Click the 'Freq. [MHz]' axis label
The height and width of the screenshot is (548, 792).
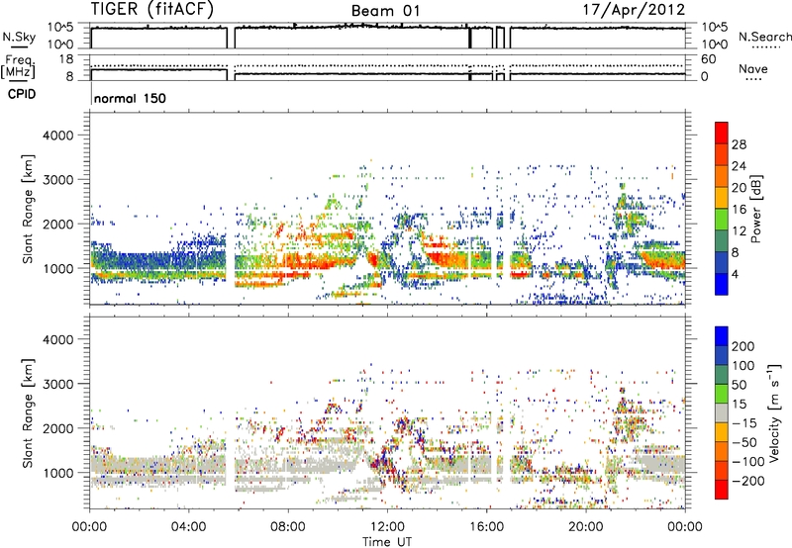pyautogui.click(x=18, y=67)
